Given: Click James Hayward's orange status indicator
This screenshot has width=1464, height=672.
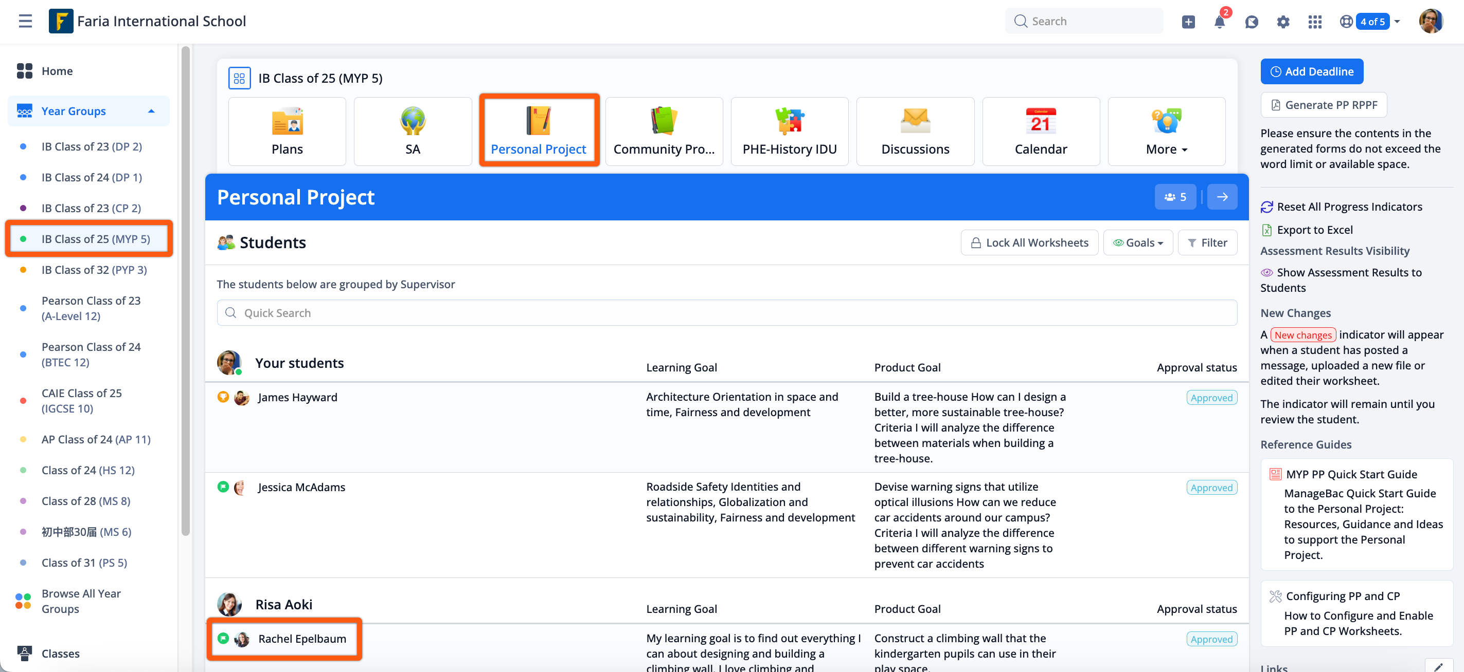Looking at the screenshot, I should click(x=223, y=397).
